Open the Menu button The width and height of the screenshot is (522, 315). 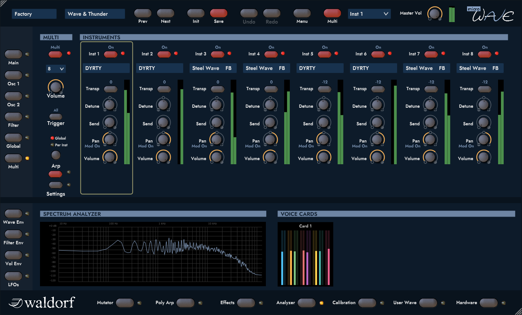pos(302,13)
